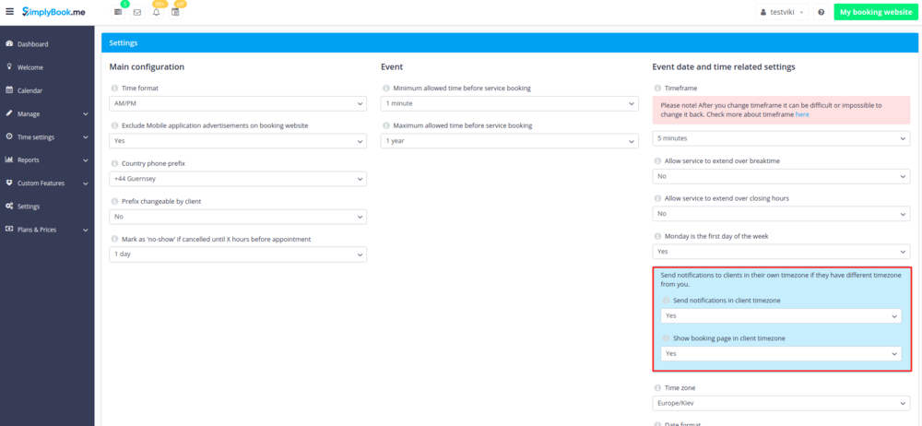Open the Country phone prefix dropdown
The width and height of the screenshot is (922, 426).
click(238, 179)
